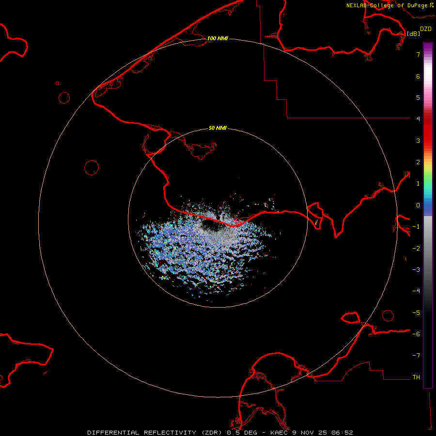The height and width of the screenshot is (436, 436).
Task: Click the "9 NOV 25 06:52" timestamp
Action: click(323, 433)
